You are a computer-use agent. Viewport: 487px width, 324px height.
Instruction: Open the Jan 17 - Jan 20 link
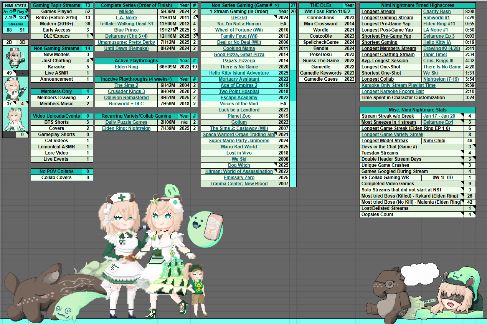tap(439, 116)
